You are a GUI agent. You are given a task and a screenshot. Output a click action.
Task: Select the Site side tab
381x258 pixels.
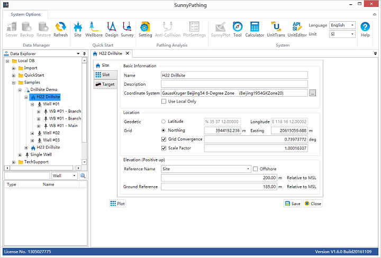[105, 65]
